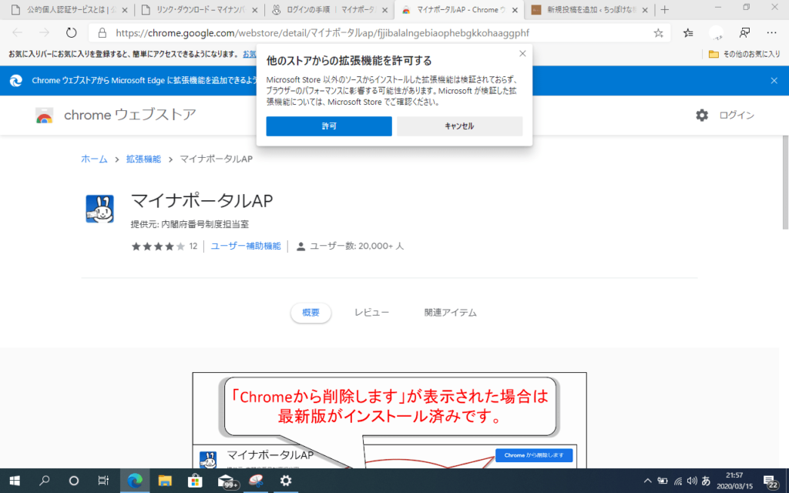Open web store settings gear
789x493 pixels.
pos(701,116)
